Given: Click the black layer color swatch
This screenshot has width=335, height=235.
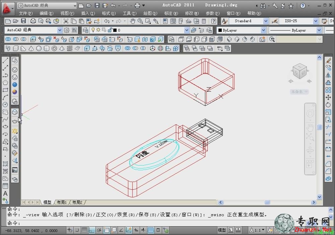Looking at the screenshot, I should (x=115, y=30).
